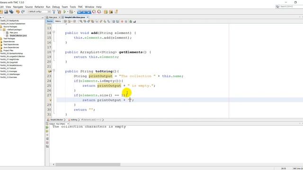Open the Source menu
The width and height of the screenshot is (303, 170).
click(29, 7)
